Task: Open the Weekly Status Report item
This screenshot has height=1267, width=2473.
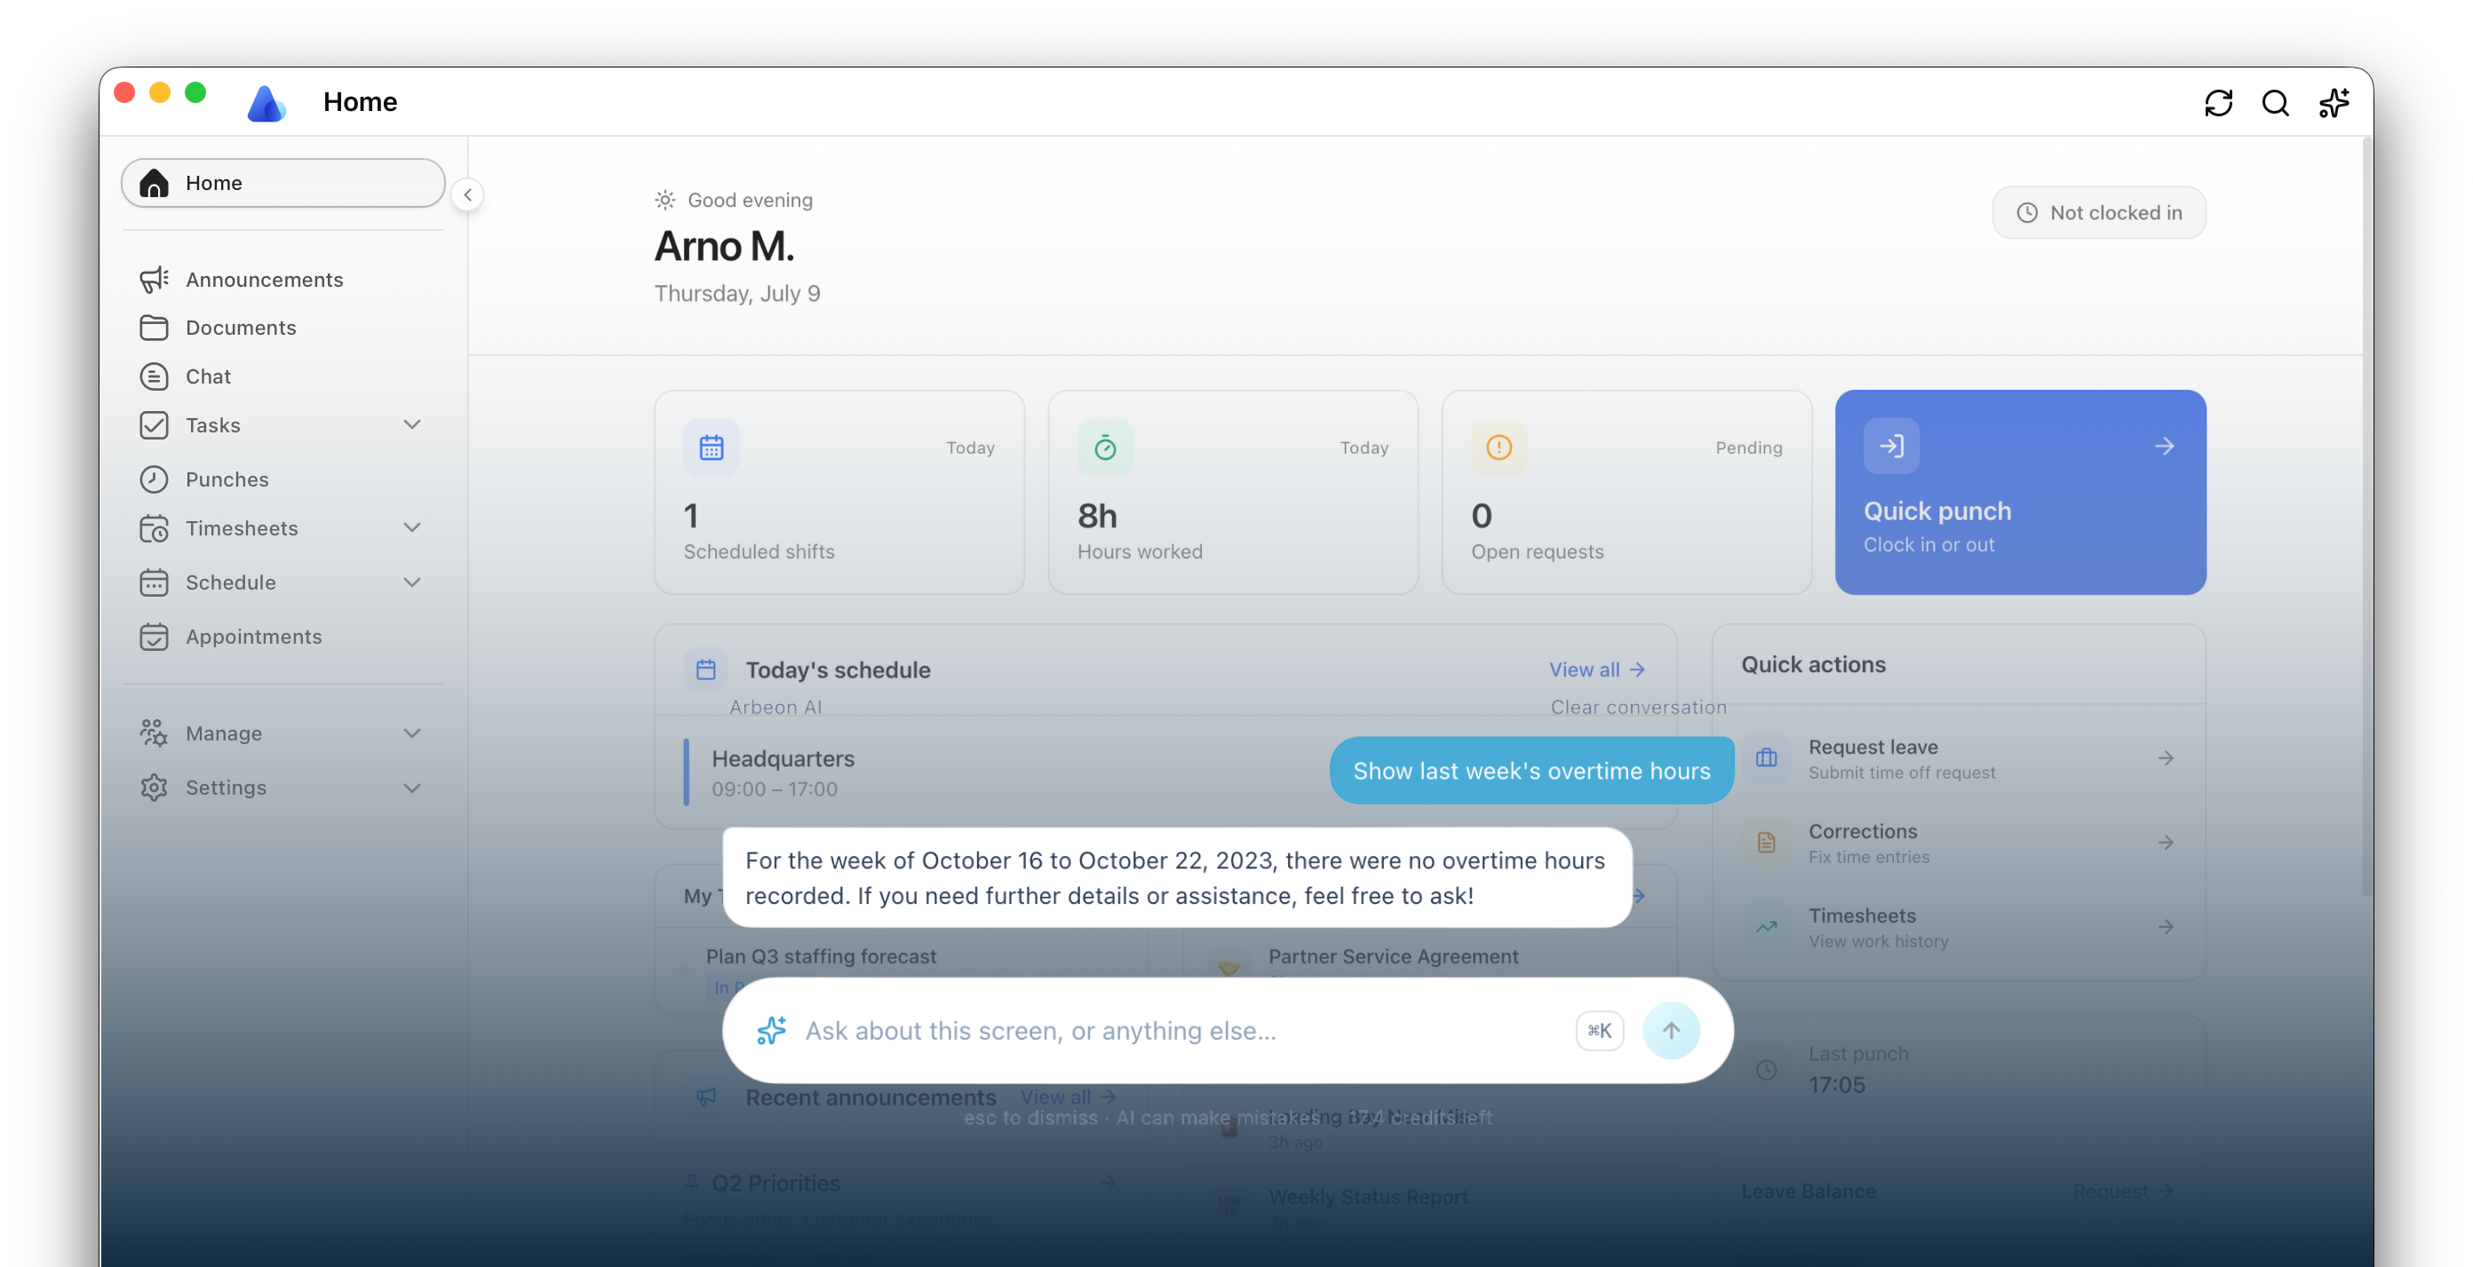Action: click(1367, 1197)
